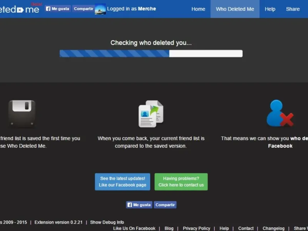This screenshot has width=308, height=231.
Task: Click Having problems contact us button
Action: [181, 182]
